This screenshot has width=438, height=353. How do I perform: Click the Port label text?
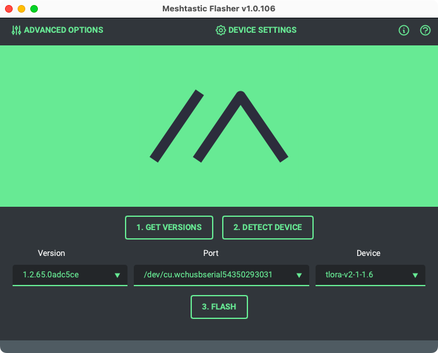click(211, 253)
